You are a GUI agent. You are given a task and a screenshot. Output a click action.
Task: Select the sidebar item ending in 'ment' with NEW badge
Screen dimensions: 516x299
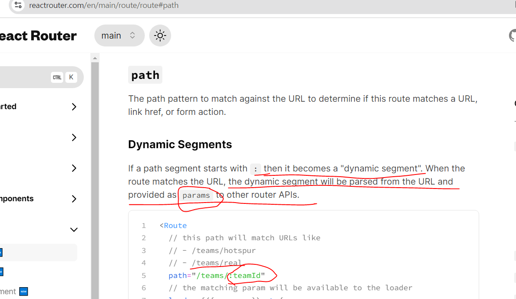[x=13, y=292]
